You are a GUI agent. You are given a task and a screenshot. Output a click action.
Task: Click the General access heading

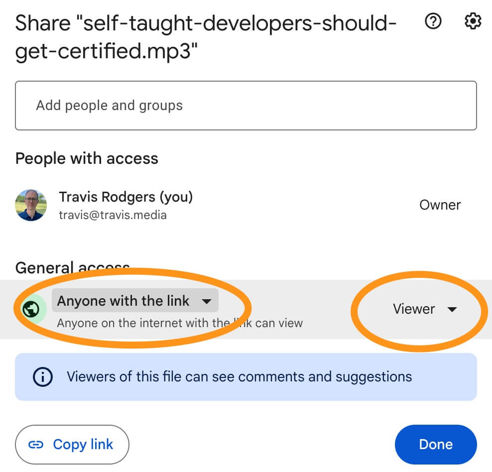(73, 268)
